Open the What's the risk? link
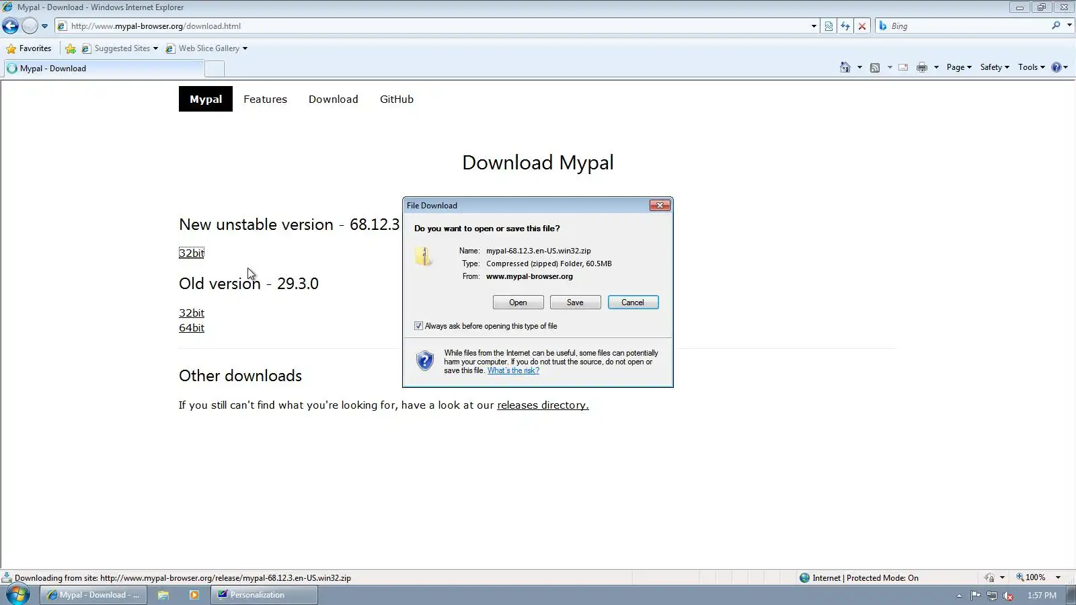The height and width of the screenshot is (605, 1076). 513,370
